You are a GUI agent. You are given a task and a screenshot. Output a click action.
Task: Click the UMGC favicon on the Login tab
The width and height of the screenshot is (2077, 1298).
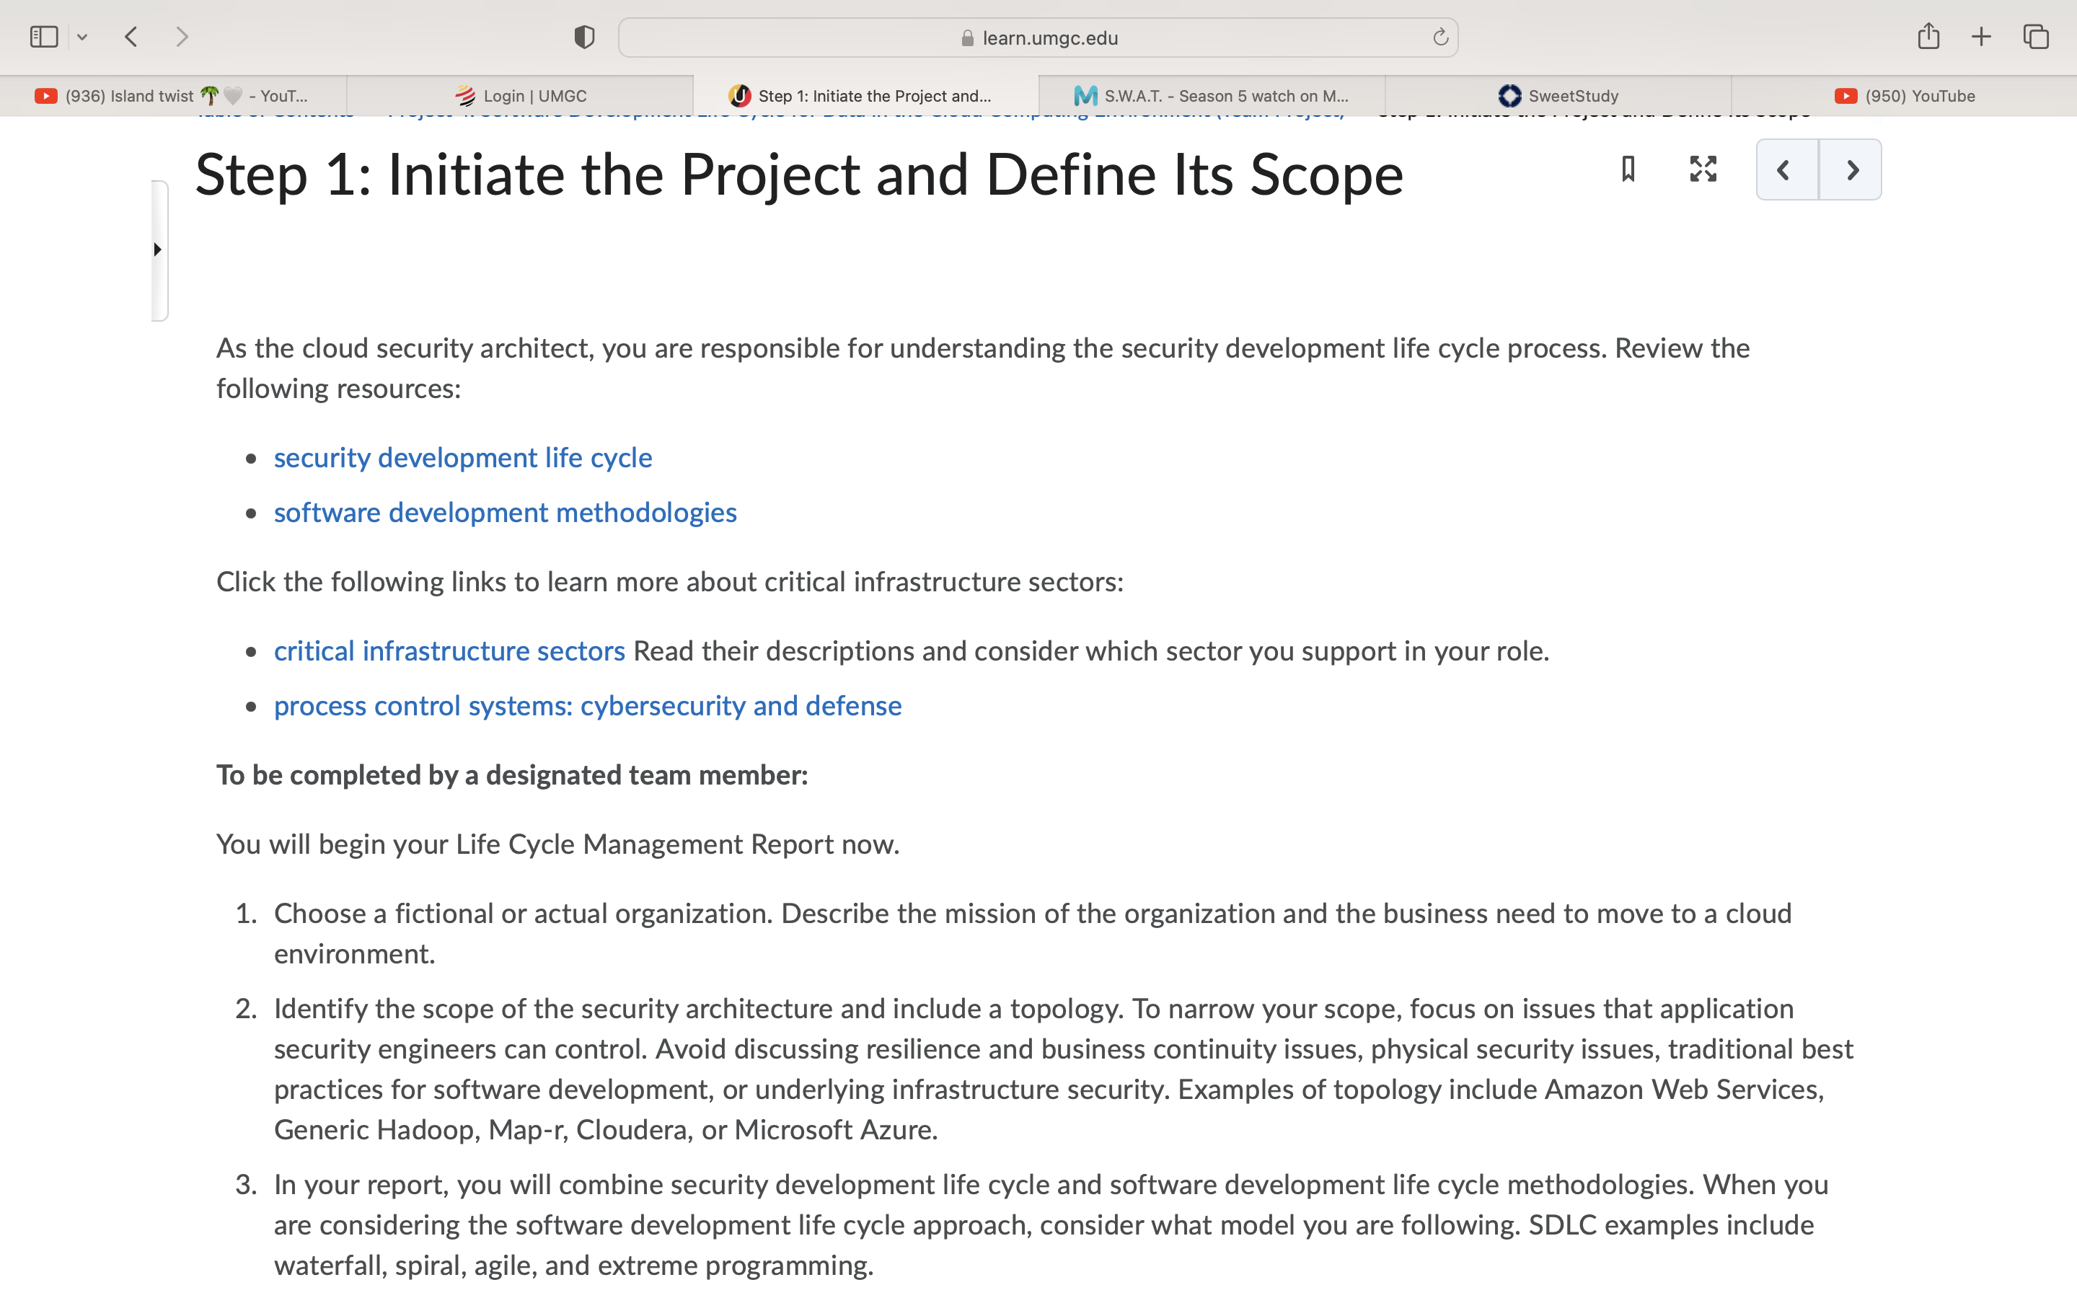(x=464, y=96)
